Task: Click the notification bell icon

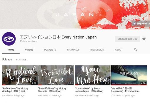Action: 144,39
